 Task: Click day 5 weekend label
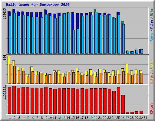(28, 118)
